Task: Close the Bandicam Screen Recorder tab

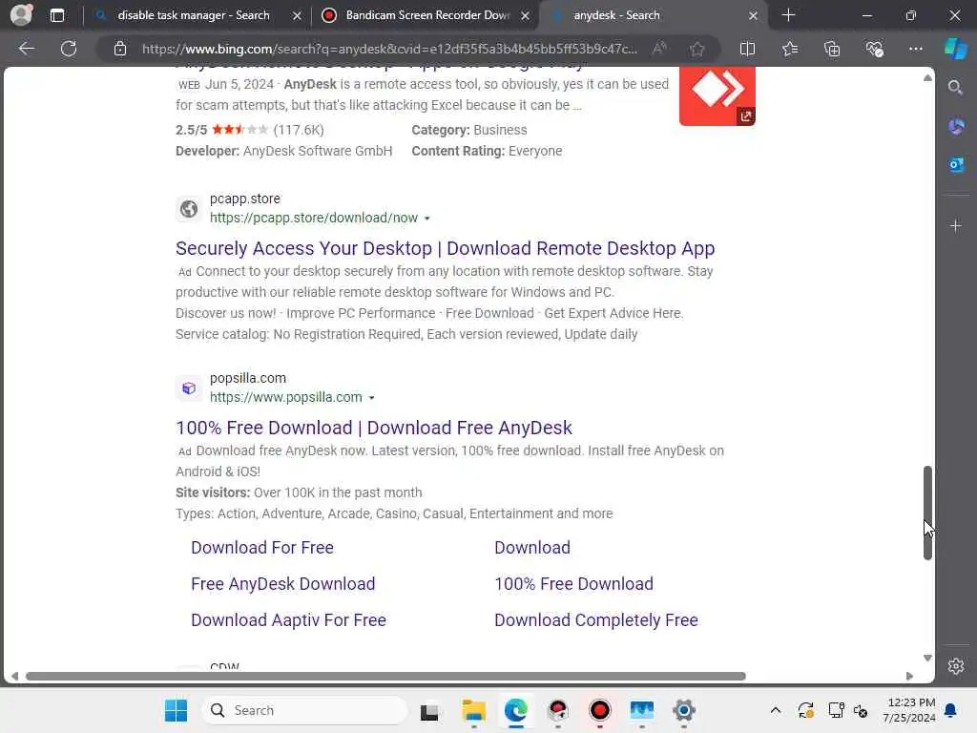Action: pyautogui.click(x=526, y=15)
